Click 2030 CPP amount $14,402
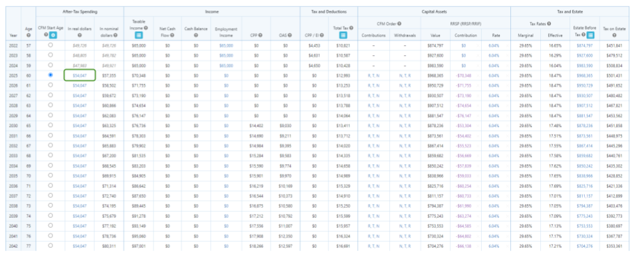This screenshot has height=255, width=638. [256, 126]
